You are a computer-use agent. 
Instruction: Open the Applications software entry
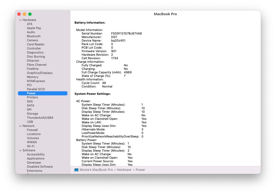(36, 158)
